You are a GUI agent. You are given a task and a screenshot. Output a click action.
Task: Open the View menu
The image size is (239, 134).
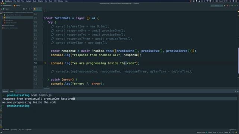pos(23,1)
